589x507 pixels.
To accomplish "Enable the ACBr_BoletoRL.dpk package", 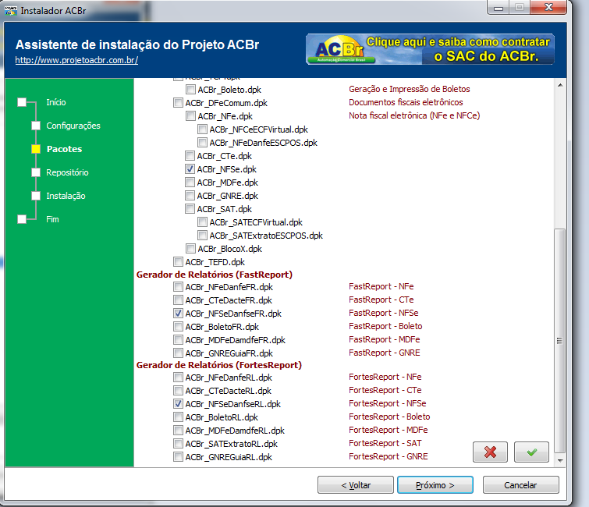I will point(178,417).
